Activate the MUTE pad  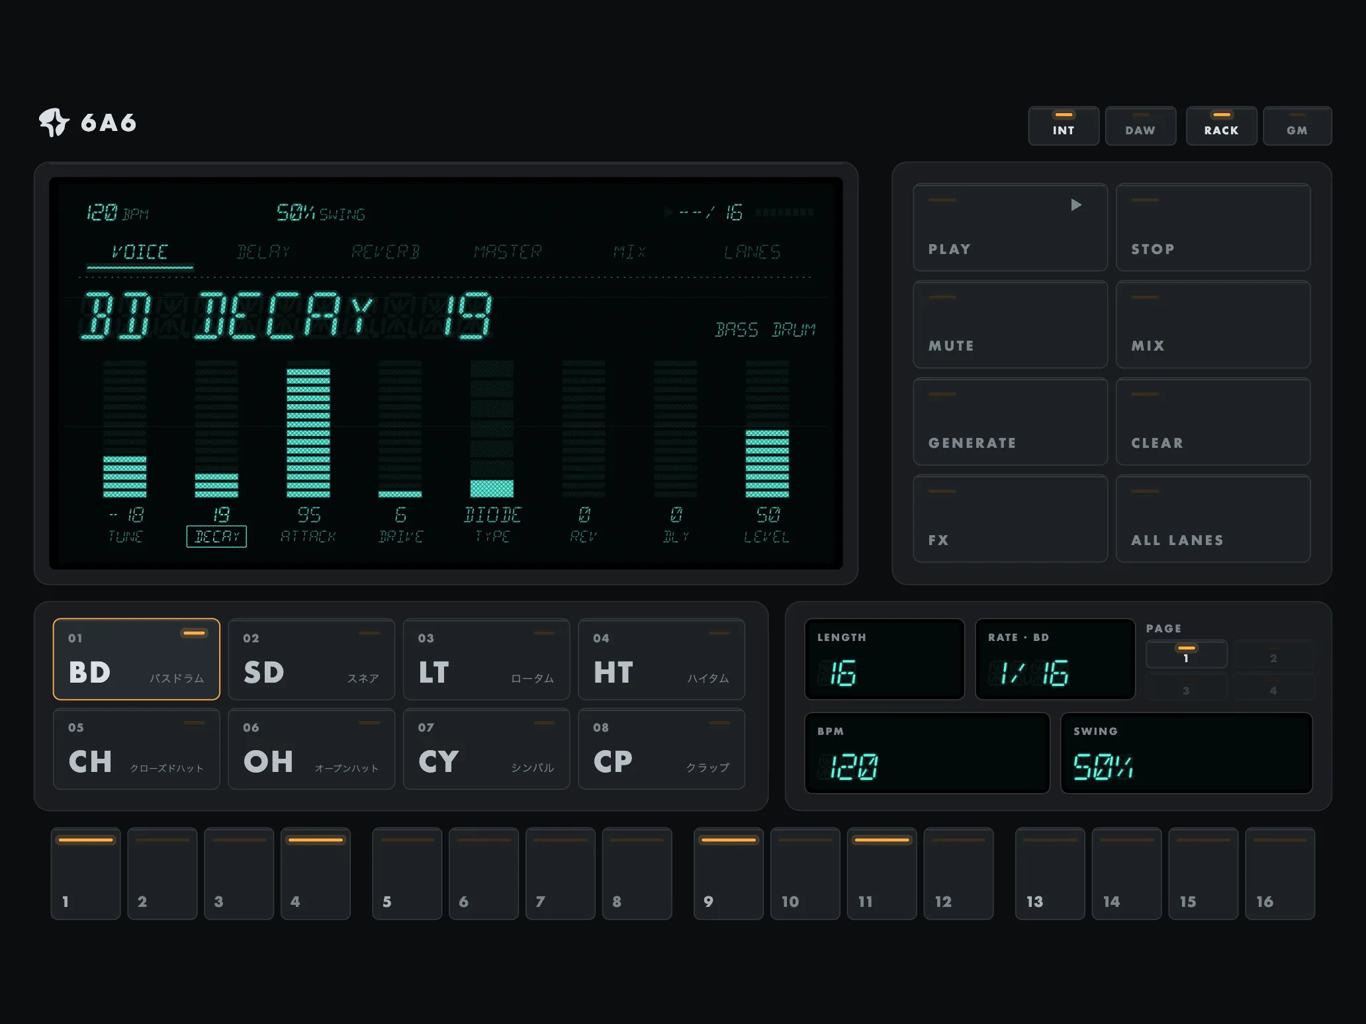click(x=1010, y=324)
